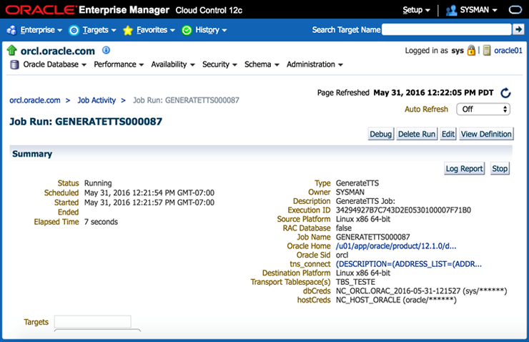Click the SYSMAN user icon
This screenshot has width=529, height=342.
coord(451,10)
